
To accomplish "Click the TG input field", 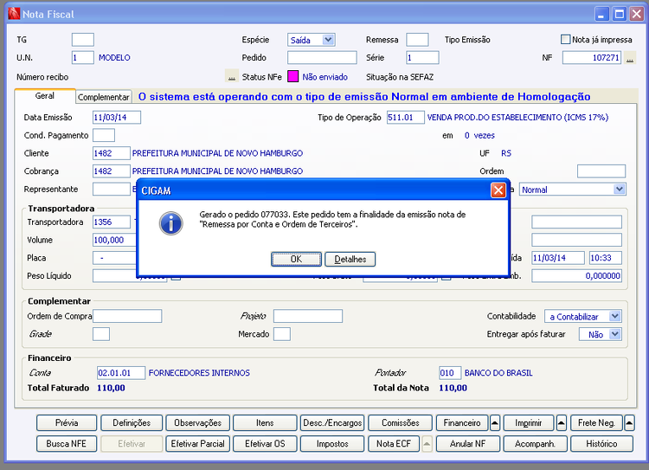I will pos(83,40).
